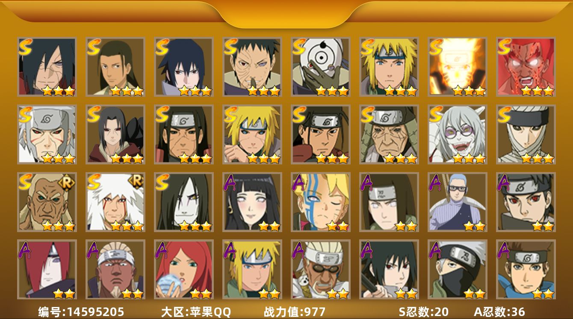Select red-haired Kushina holding orb card
Image resolution: width=573 pixels, height=319 pixels.
[x=184, y=269]
